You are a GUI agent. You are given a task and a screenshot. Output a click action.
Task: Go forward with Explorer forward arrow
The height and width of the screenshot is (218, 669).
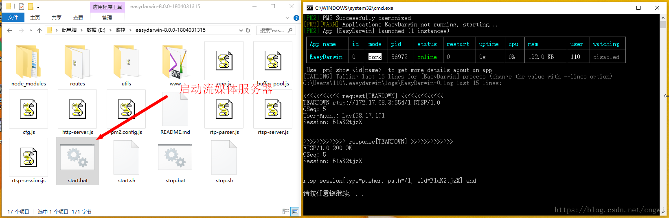click(21, 30)
